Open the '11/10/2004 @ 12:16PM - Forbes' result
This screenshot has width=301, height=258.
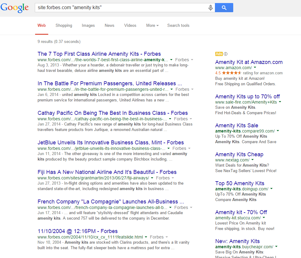(x=78, y=231)
